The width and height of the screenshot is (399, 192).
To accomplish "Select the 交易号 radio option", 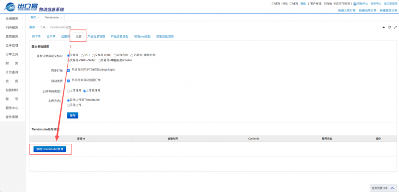I will click(x=68, y=56).
